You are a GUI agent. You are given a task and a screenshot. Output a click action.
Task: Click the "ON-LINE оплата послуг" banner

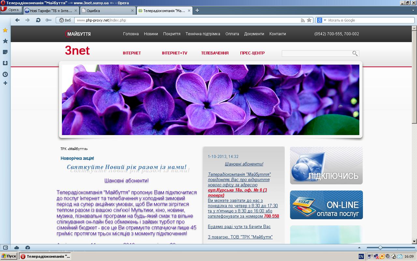326,205
